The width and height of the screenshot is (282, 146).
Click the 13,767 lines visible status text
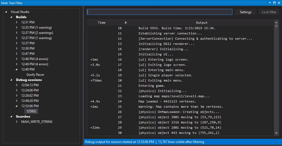coord(181,142)
